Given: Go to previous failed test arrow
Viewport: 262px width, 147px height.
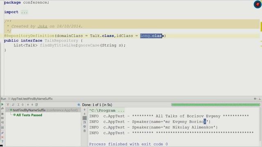Looking at the screenshot, I should tap(28, 105).
